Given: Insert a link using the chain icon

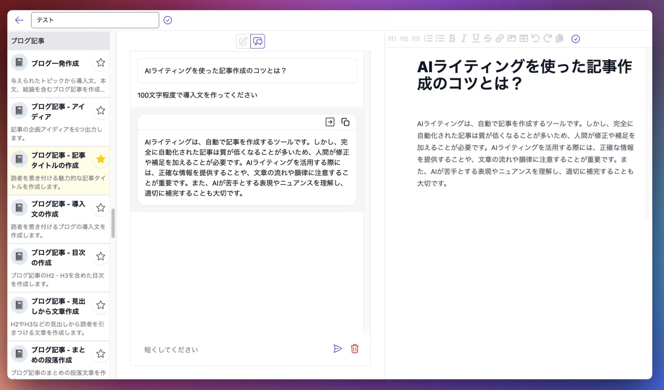Looking at the screenshot, I should 500,38.
